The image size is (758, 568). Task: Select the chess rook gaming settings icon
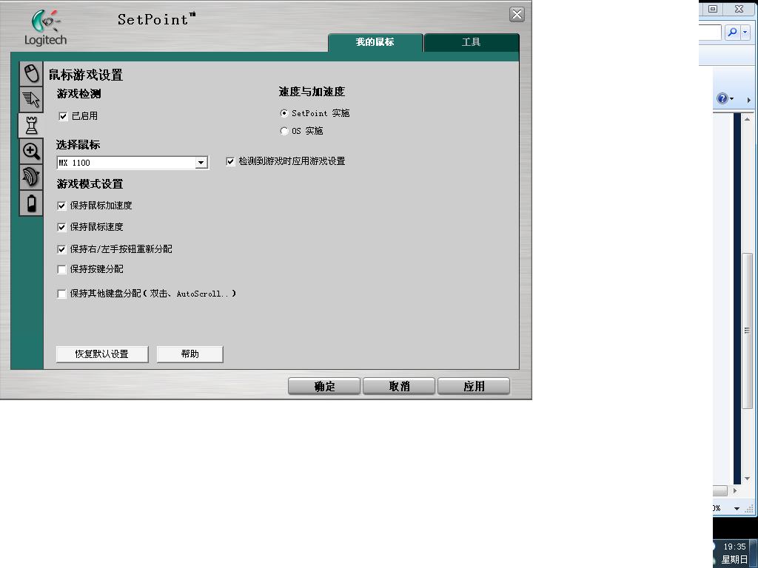tap(30, 125)
